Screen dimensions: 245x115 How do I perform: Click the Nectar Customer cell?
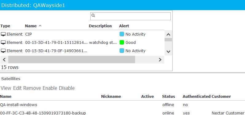[228, 113]
